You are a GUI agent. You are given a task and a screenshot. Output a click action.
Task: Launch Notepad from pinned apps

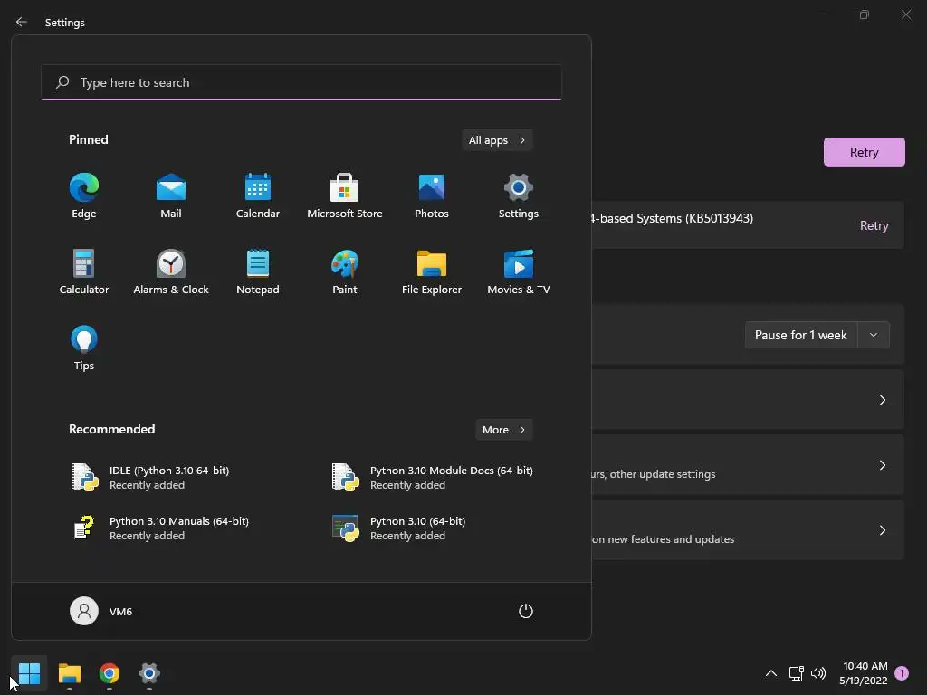click(258, 271)
